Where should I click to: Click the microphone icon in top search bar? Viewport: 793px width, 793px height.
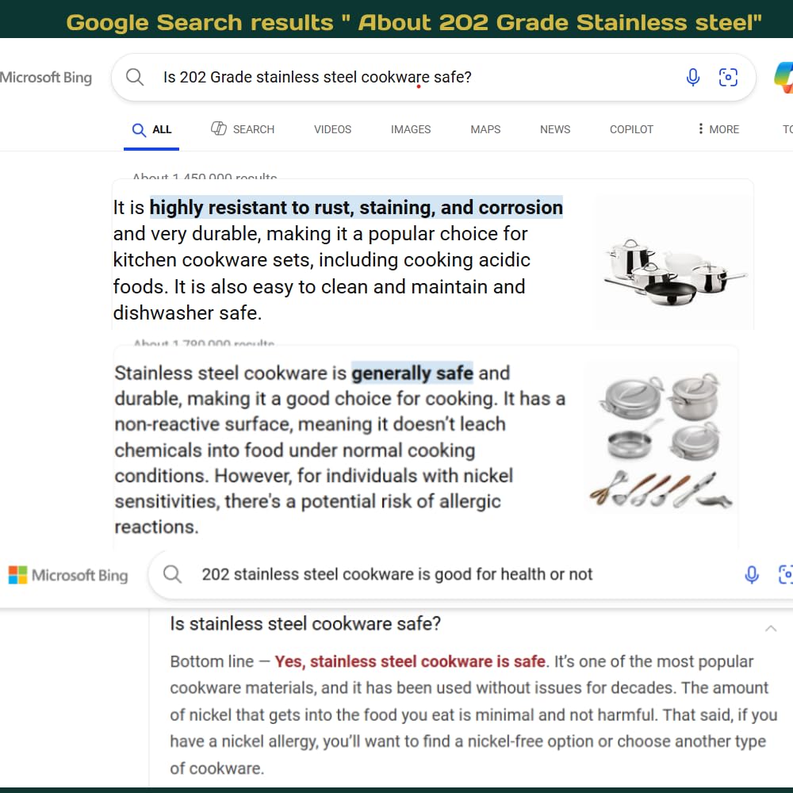(x=692, y=77)
